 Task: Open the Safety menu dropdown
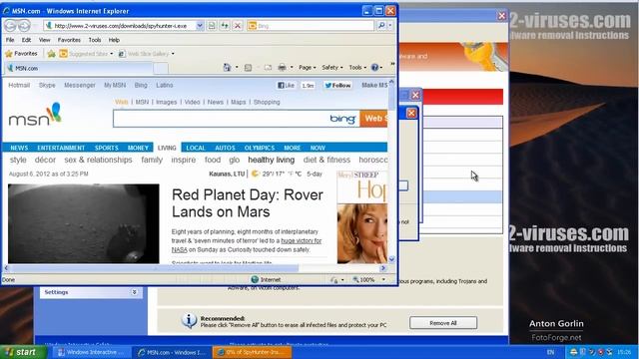332,68
